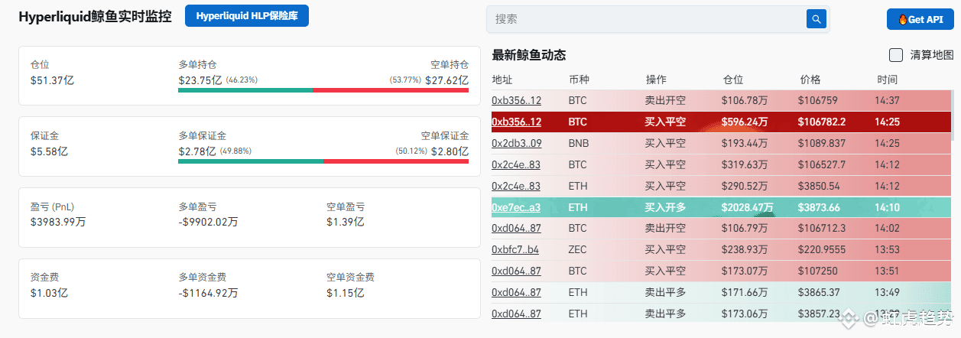Open address 0xb356..12 in 14:25 BTC row

517,122
